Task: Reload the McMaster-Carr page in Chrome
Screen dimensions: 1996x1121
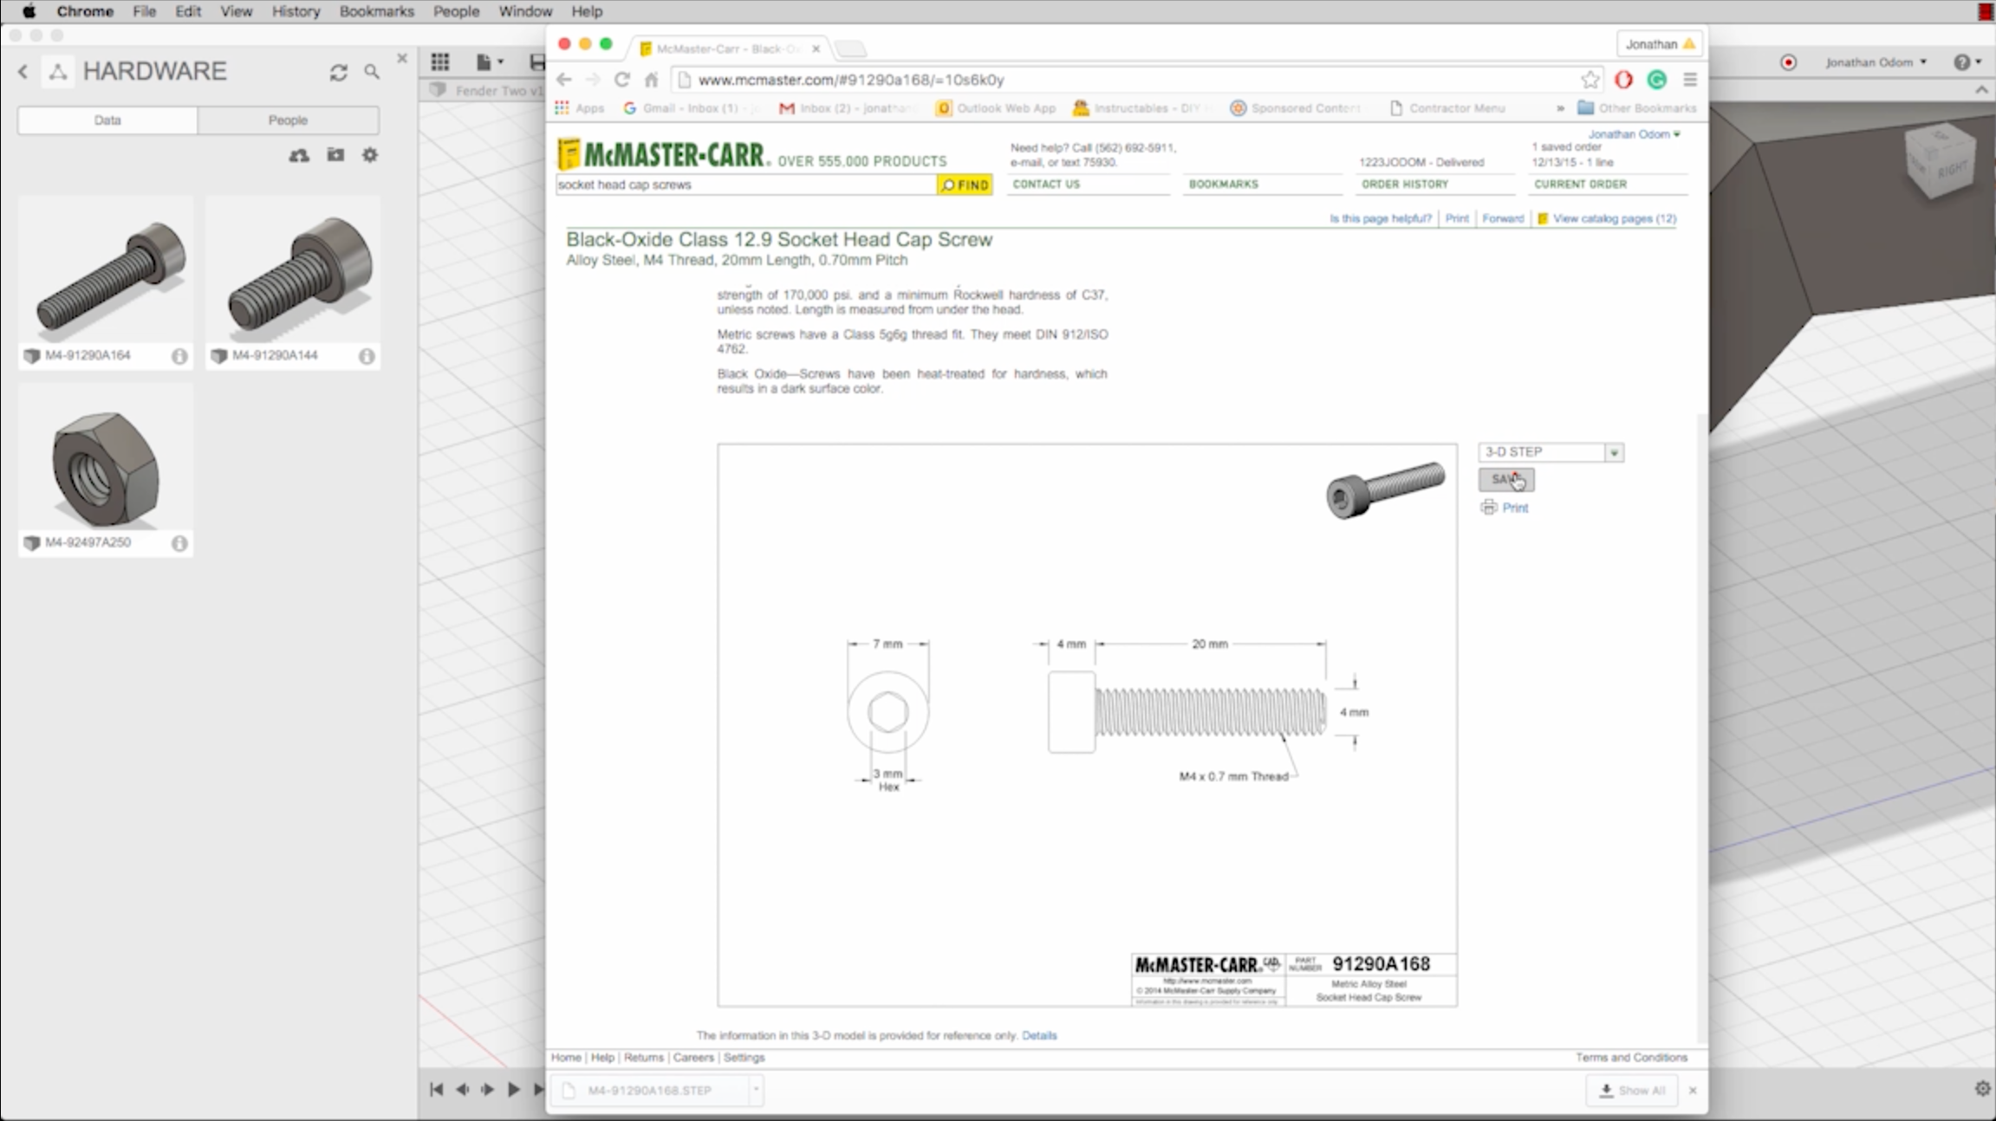Action: (x=621, y=80)
